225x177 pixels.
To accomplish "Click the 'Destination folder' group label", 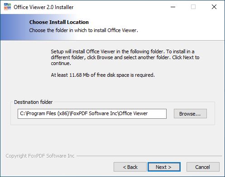I will pyautogui.click(x=34, y=102).
